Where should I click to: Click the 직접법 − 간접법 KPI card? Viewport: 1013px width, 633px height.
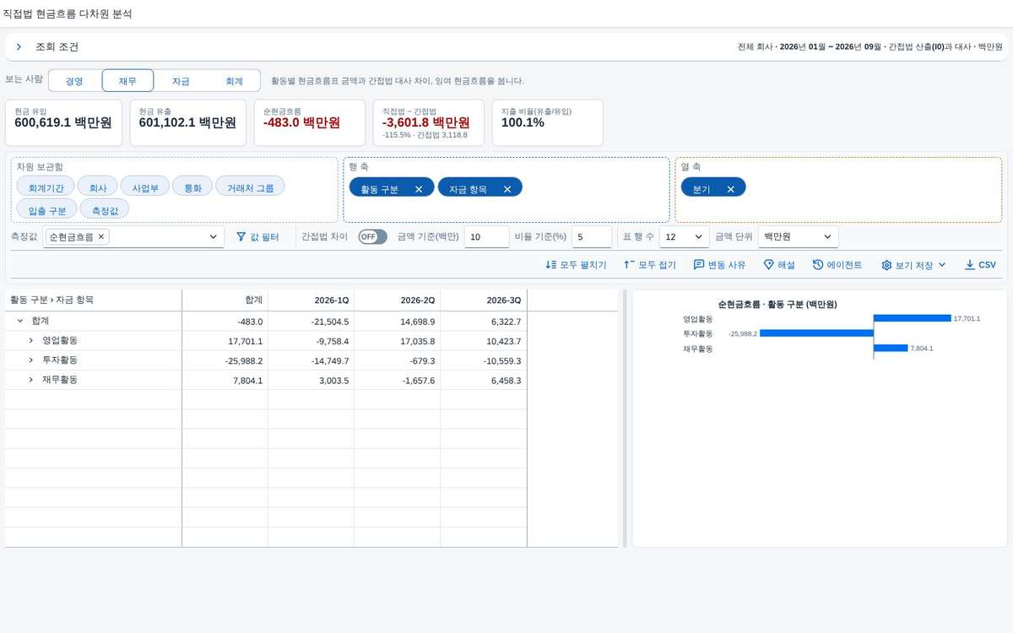(429, 122)
